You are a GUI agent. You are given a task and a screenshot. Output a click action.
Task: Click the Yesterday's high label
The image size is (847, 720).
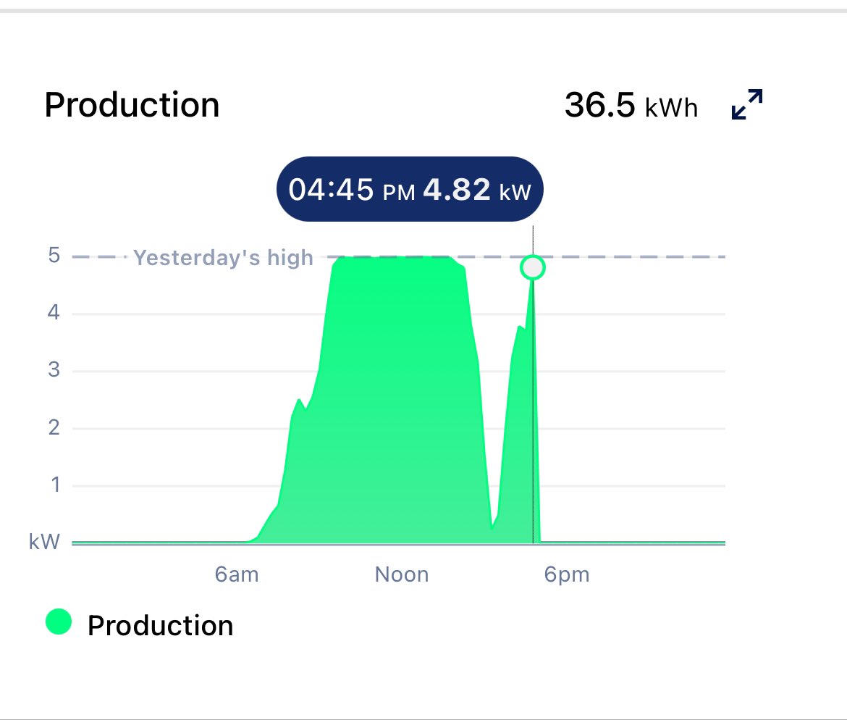point(223,258)
